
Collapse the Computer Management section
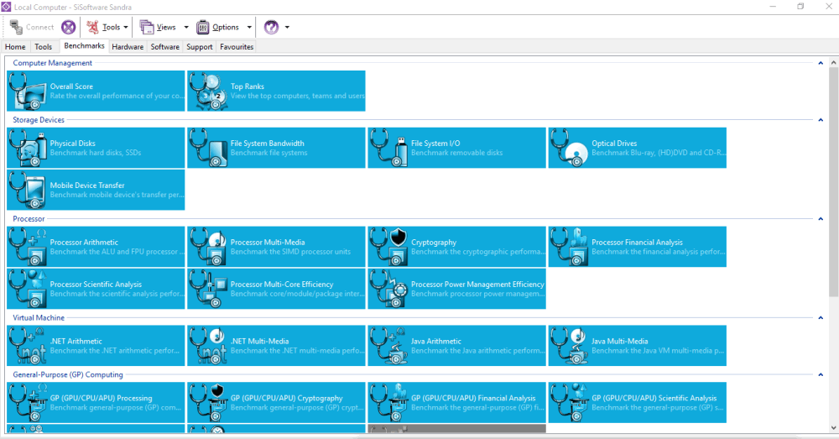[x=821, y=63]
